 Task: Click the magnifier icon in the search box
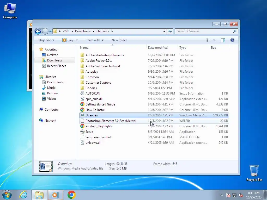point(235,31)
